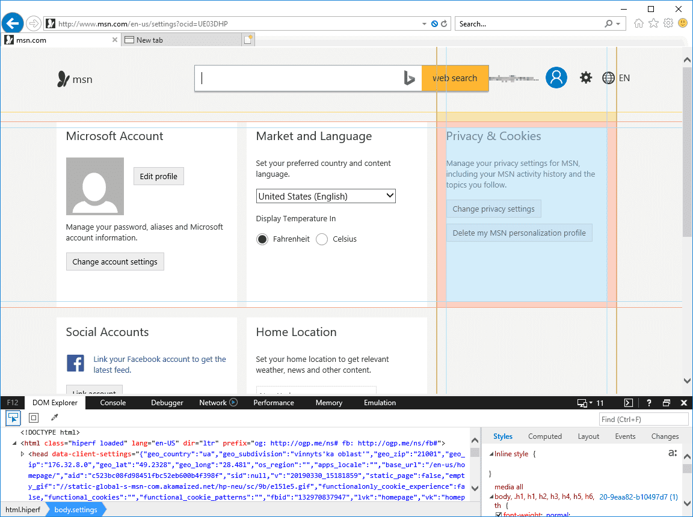Click Change privacy settings button
Viewport: 693px width, 517px height.
(x=494, y=209)
